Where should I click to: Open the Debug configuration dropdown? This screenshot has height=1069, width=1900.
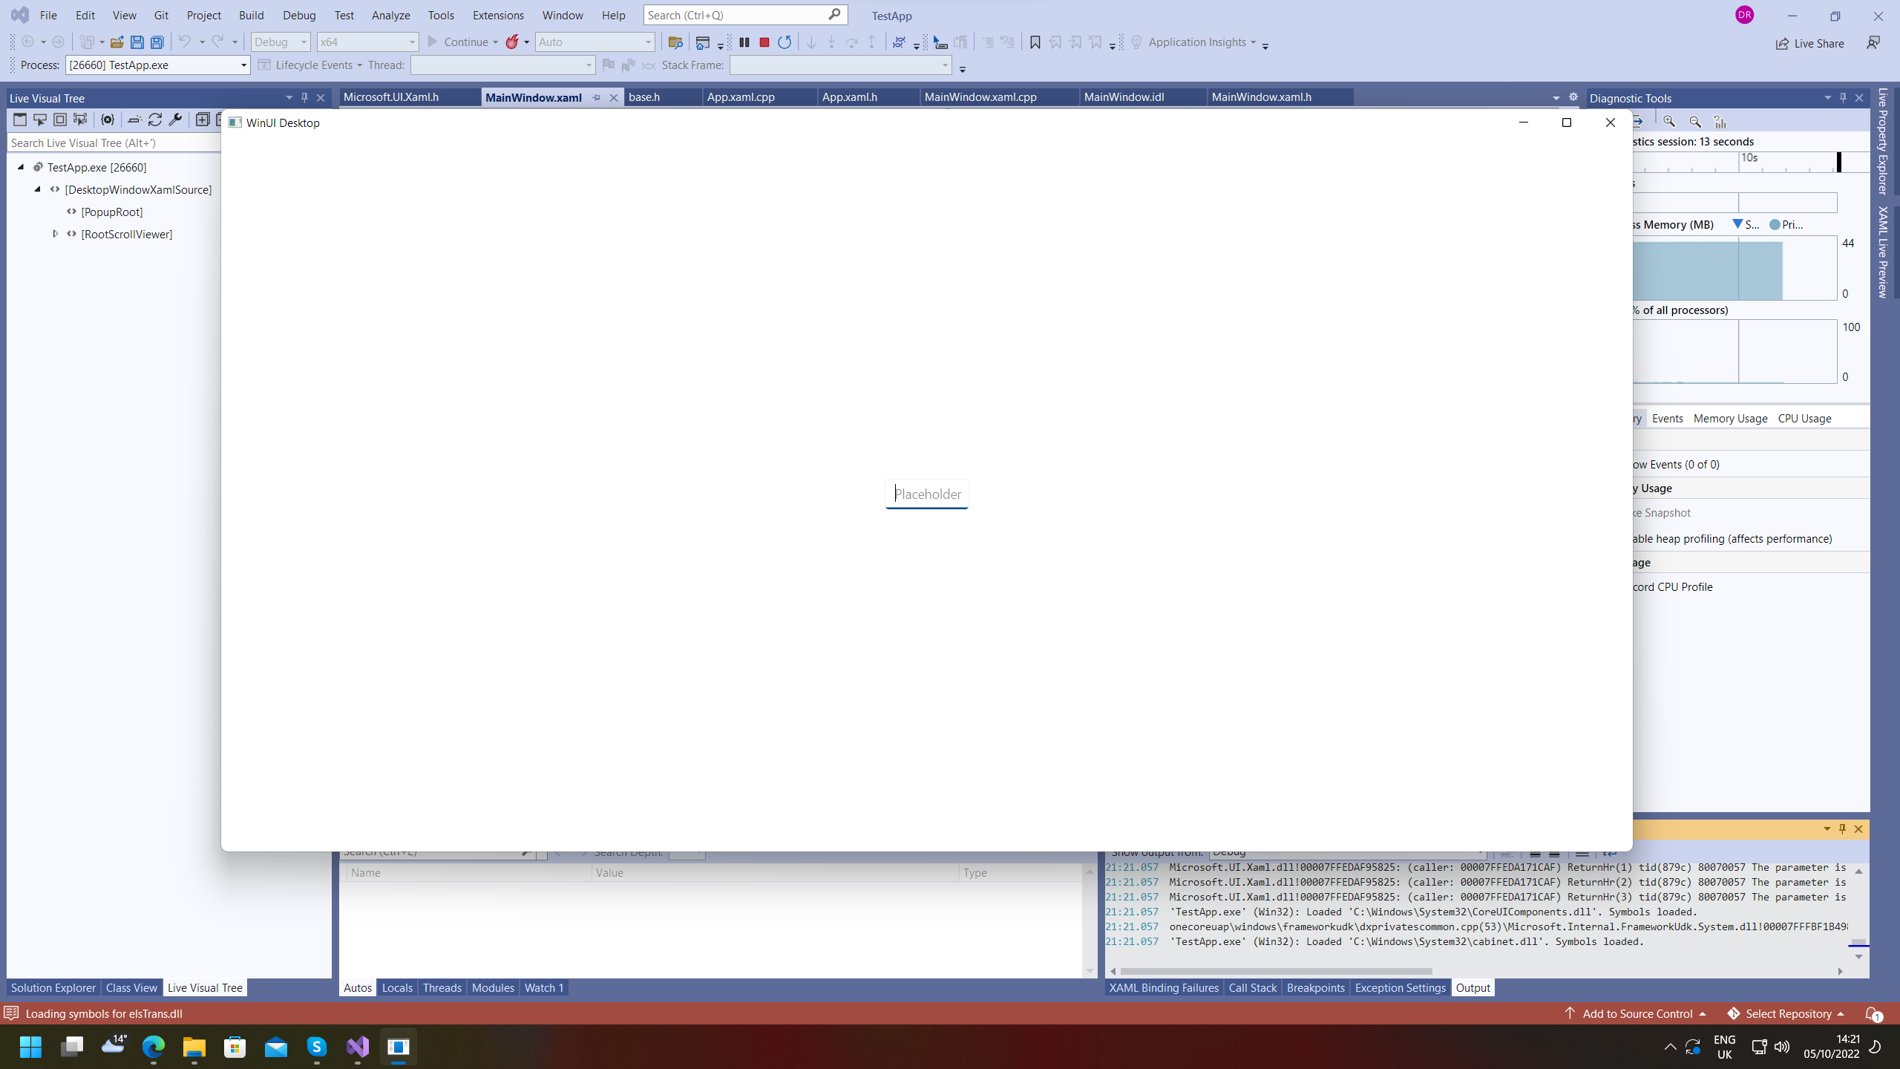pos(281,42)
